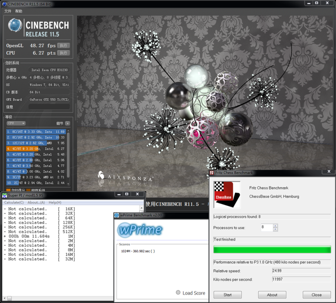The width and height of the screenshot is (336, 303).
Task: Open the Calculate(C) menu in Super PI
Action: coord(14,202)
